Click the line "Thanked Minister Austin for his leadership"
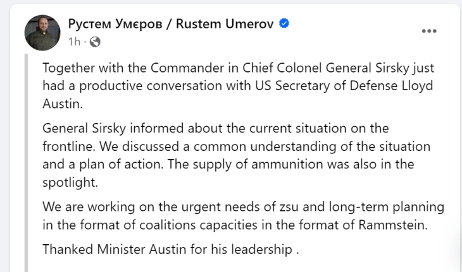The image size is (462, 272). 170,249
